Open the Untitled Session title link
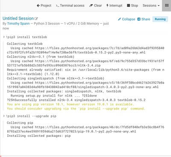 [x=18, y=18]
